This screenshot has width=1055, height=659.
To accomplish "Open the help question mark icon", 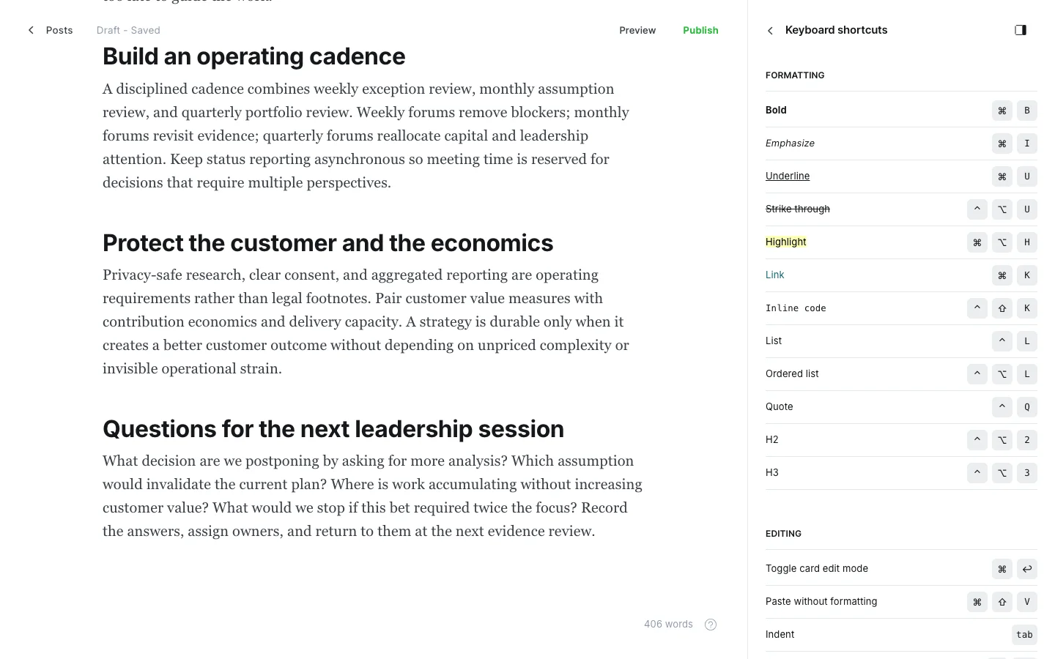I will pos(711,625).
